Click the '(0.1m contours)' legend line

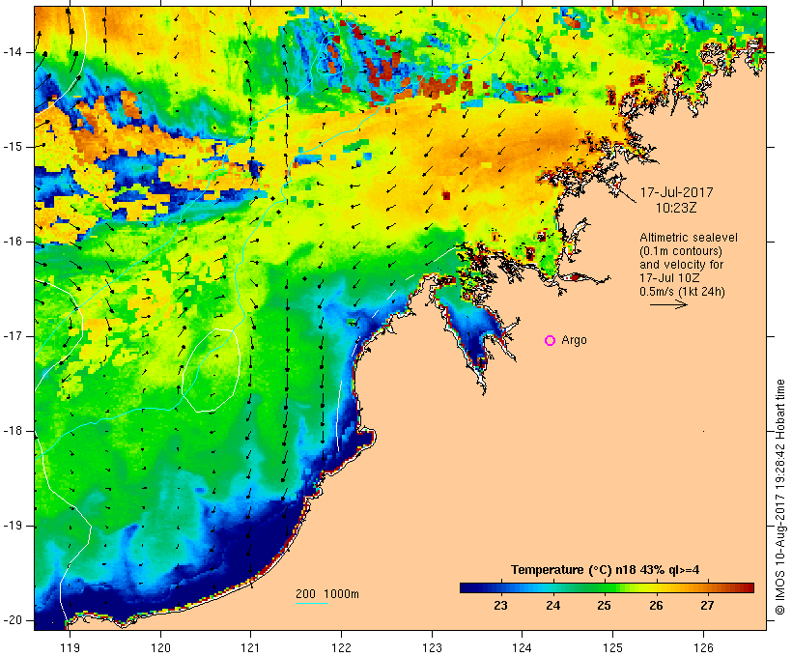[x=681, y=251]
